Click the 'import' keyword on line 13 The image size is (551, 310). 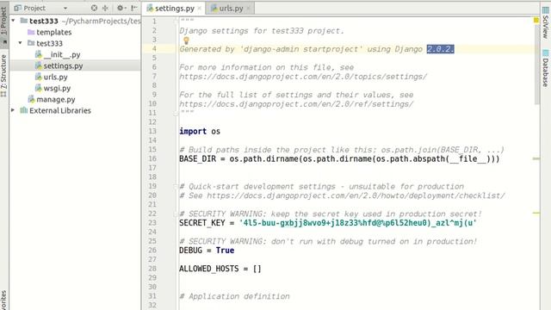[193, 131]
